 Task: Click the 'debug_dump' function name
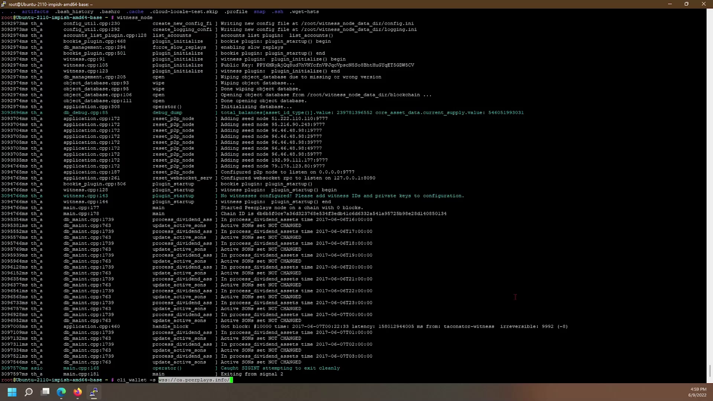tap(167, 113)
